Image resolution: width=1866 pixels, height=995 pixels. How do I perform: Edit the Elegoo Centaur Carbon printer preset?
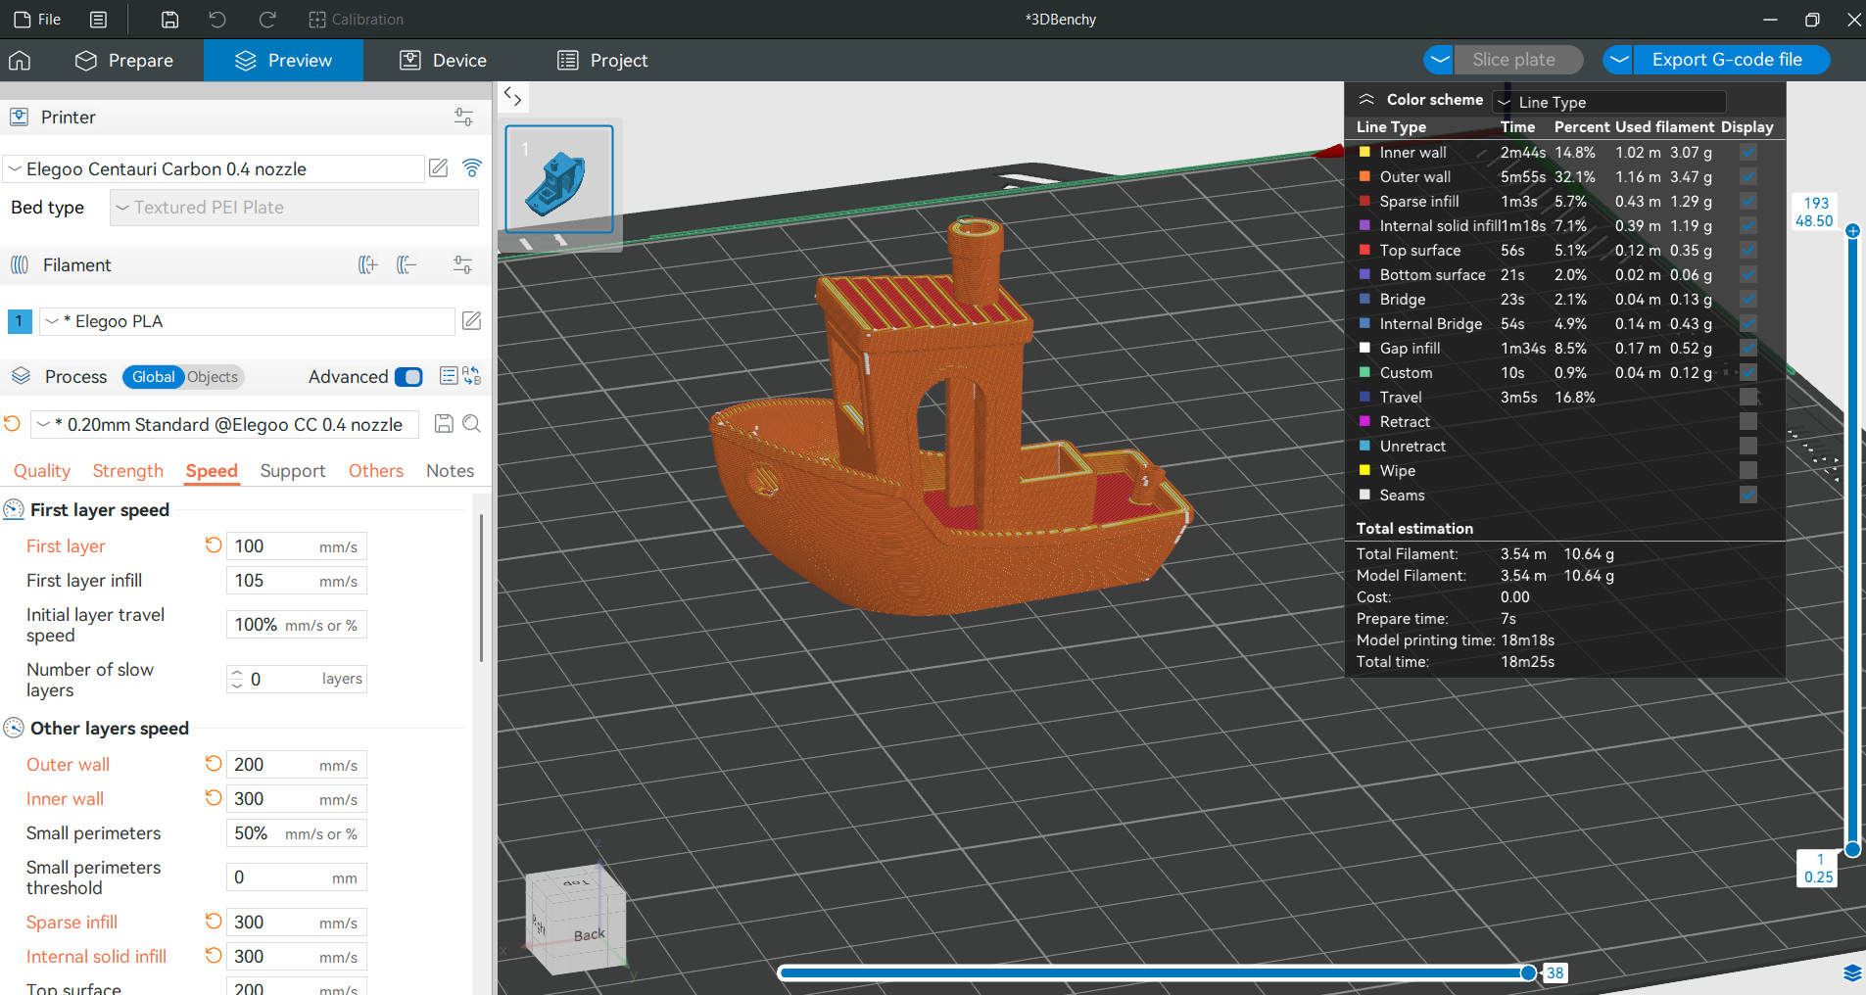click(x=439, y=168)
